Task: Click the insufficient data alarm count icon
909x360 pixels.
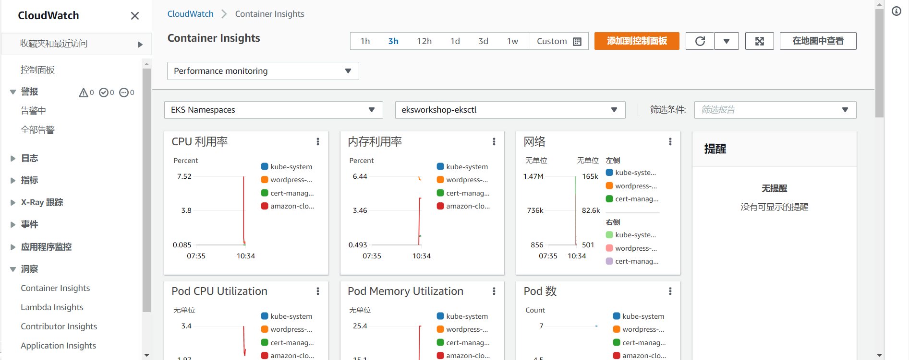Action: click(x=124, y=93)
